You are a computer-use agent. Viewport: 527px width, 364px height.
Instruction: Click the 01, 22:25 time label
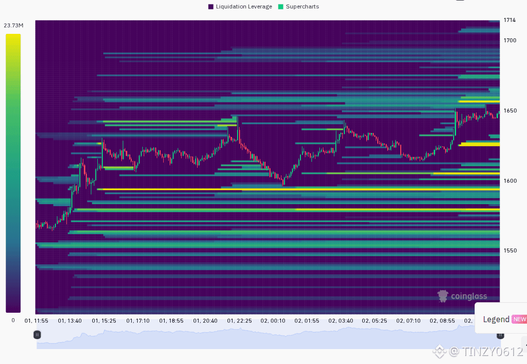pyautogui.click(x=240, y=321)
